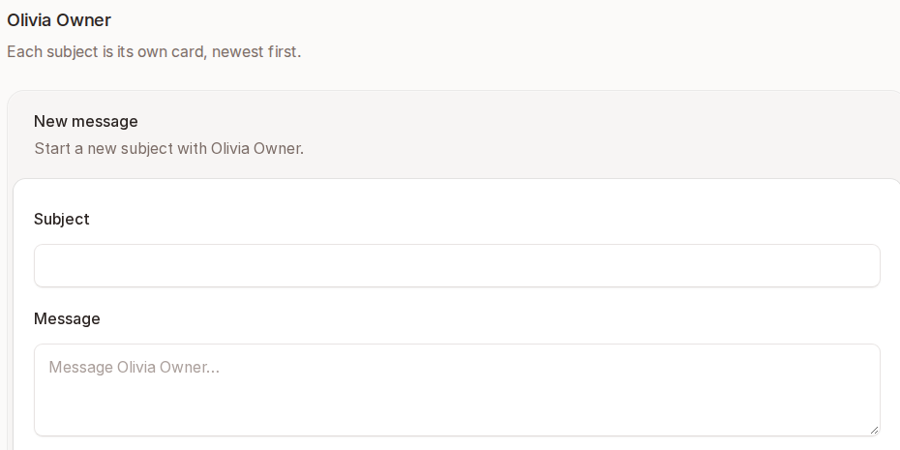This screenshot has width=900, height=450.
Task: Select the "New message" card heading
Action: 86,121
